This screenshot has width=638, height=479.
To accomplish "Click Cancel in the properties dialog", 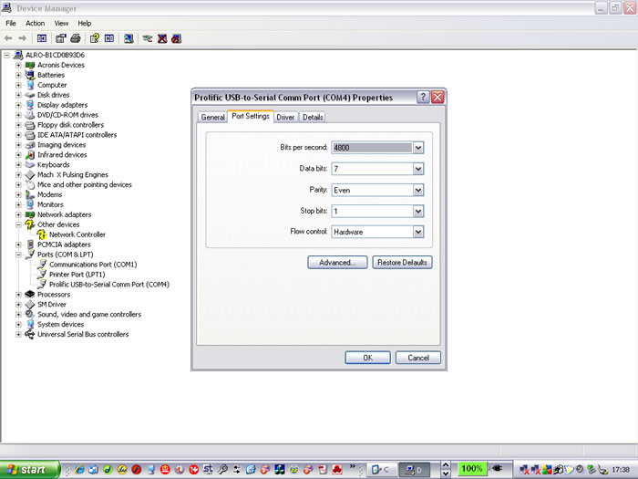I will [418, 358].
